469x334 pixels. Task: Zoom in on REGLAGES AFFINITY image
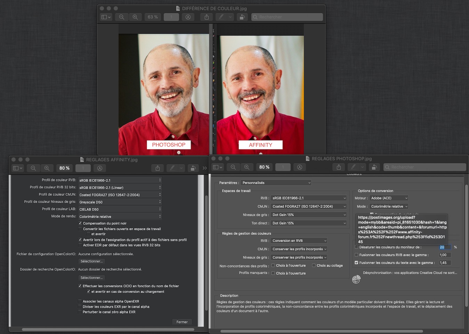(x=47, y=168)
